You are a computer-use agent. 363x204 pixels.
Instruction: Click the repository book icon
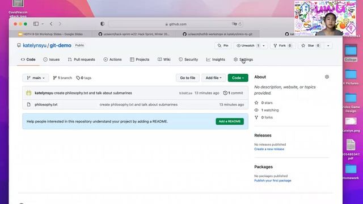(19, 45)
